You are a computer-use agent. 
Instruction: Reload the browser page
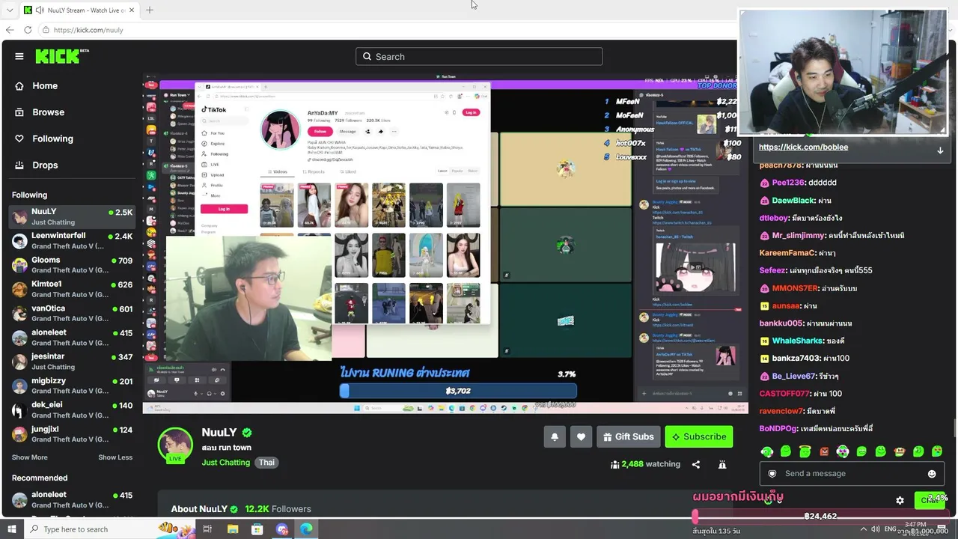[28, 30]
